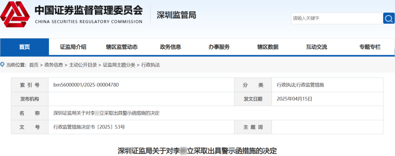Click the 主题词 label cell
Screen dimensions: 395x156
[x=253, y=127]
